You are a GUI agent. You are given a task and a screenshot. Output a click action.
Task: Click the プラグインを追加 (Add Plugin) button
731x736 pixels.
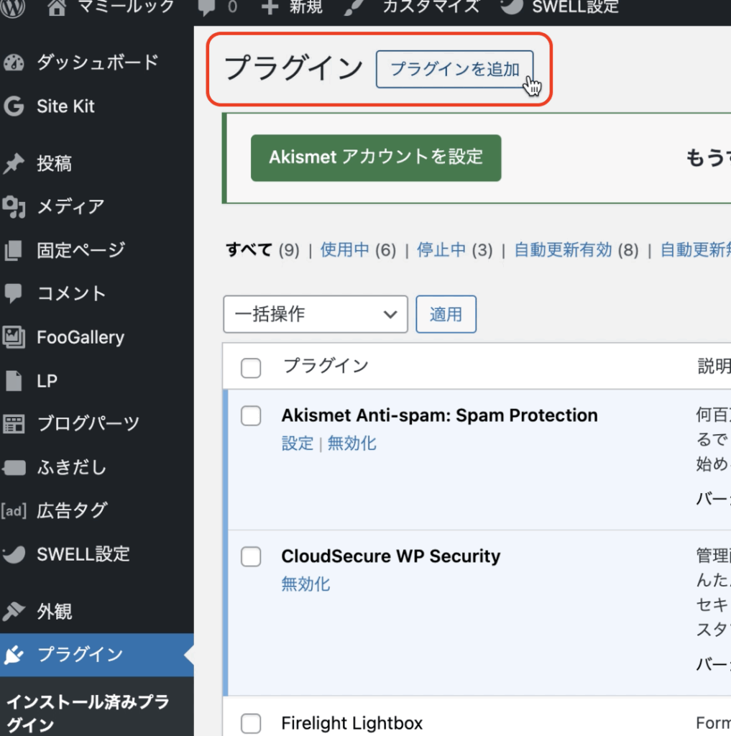pos(454,69)
